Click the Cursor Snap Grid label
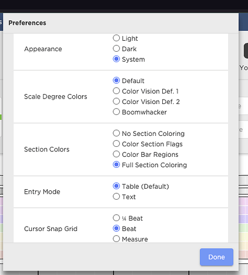This screenshot has width=248, height=275. (x=51, y=229)
